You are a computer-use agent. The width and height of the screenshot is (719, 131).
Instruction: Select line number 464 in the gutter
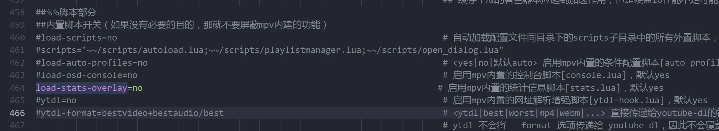pos(17,88)
